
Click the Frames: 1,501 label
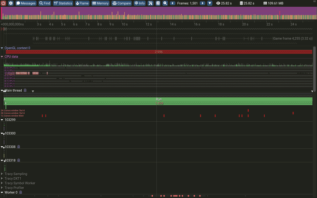tap(187, 3)
